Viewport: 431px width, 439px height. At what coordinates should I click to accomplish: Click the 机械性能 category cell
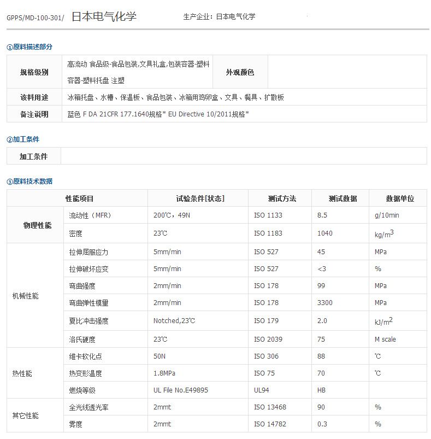[36, 296]
